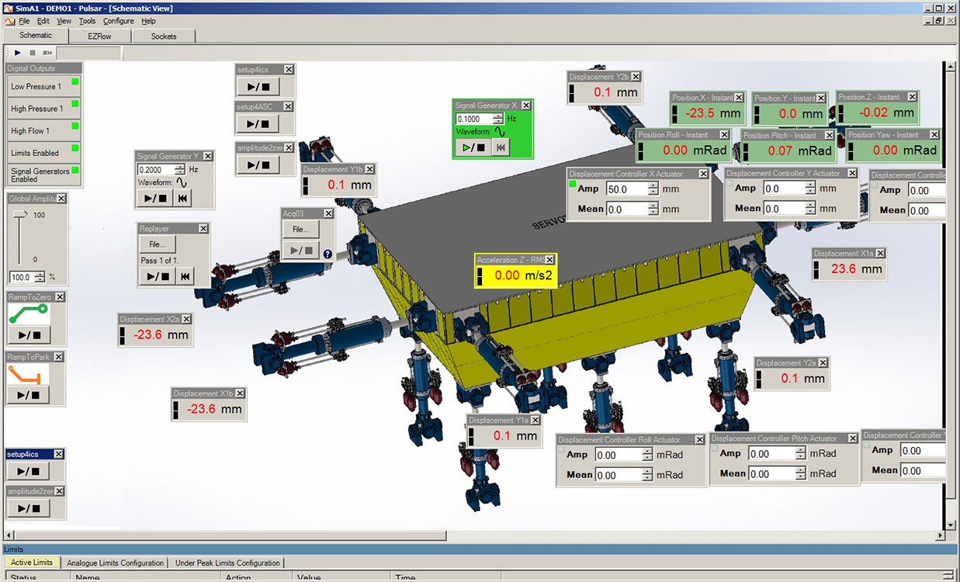Increment Amp value of X Actuator controller
Viewport: 960px width, 582px height.
click(x=653, y=185)
